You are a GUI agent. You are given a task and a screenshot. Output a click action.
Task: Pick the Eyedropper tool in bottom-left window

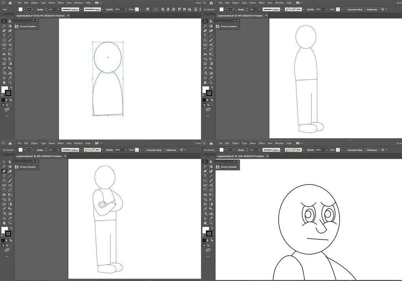pyautogui.click(x=4, y=209)
